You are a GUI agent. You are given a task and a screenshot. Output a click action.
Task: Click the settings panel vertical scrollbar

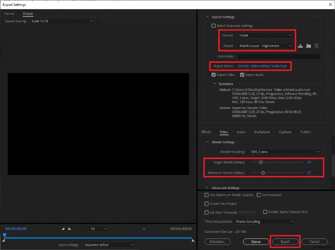[x=333, y=165]
